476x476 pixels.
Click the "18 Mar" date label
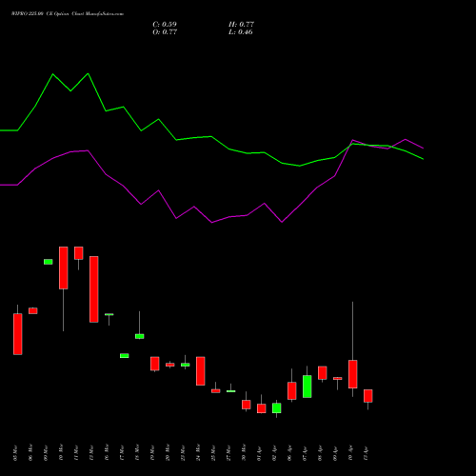tap(137, 453)
